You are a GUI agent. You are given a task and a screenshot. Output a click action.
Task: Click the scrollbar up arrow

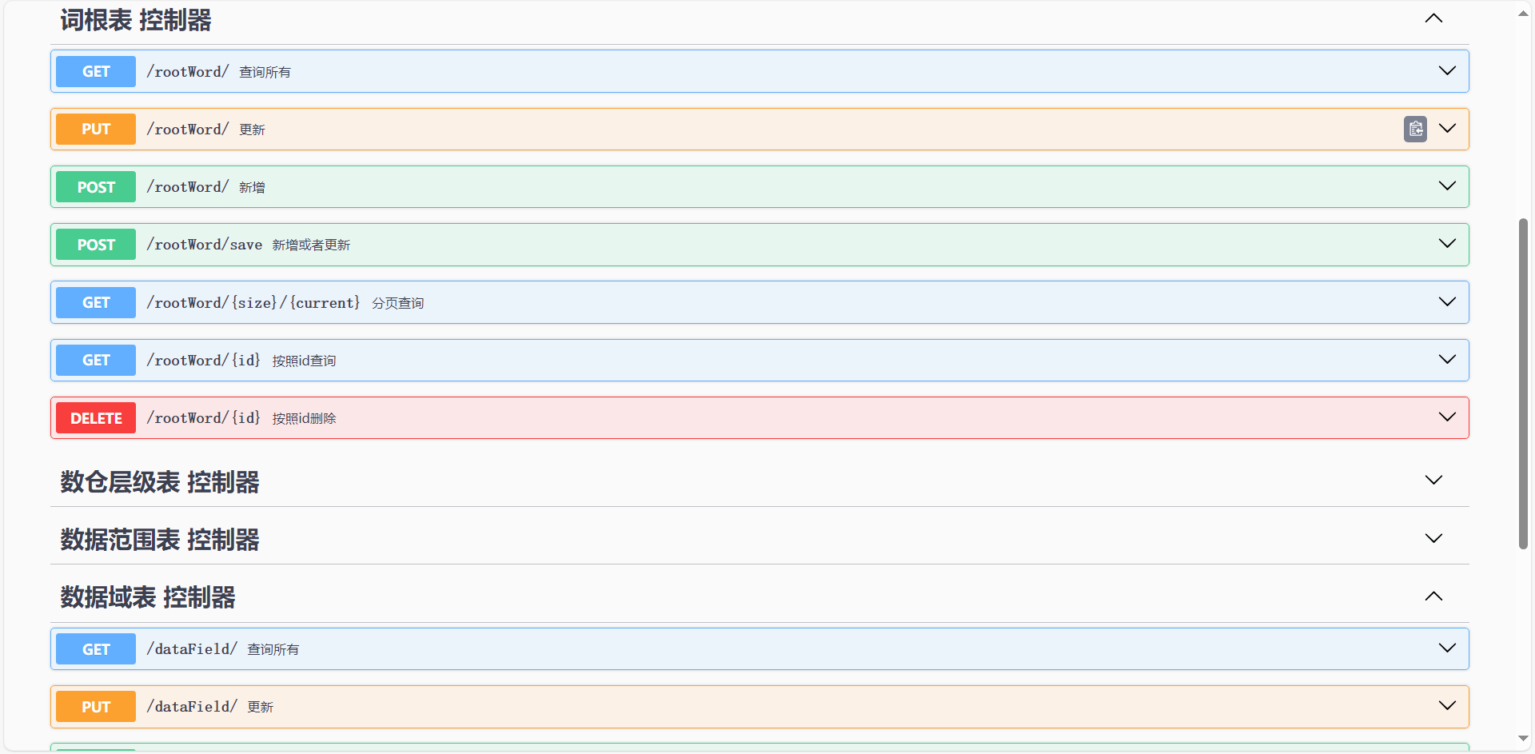1522,12
